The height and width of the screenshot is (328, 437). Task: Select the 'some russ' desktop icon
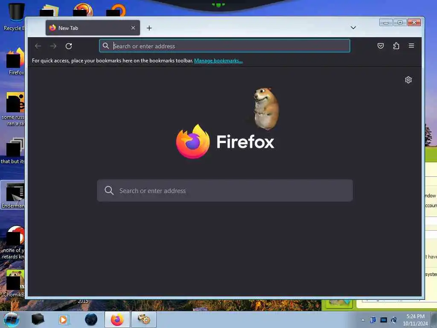[x=13, y=109]
